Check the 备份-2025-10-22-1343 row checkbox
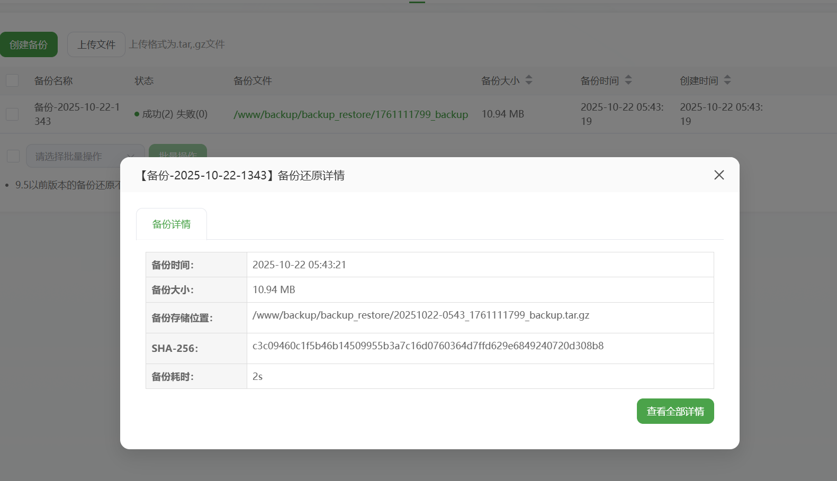Image resolution: width=837 pixels, height=481 pixels. tap(12, 114)
